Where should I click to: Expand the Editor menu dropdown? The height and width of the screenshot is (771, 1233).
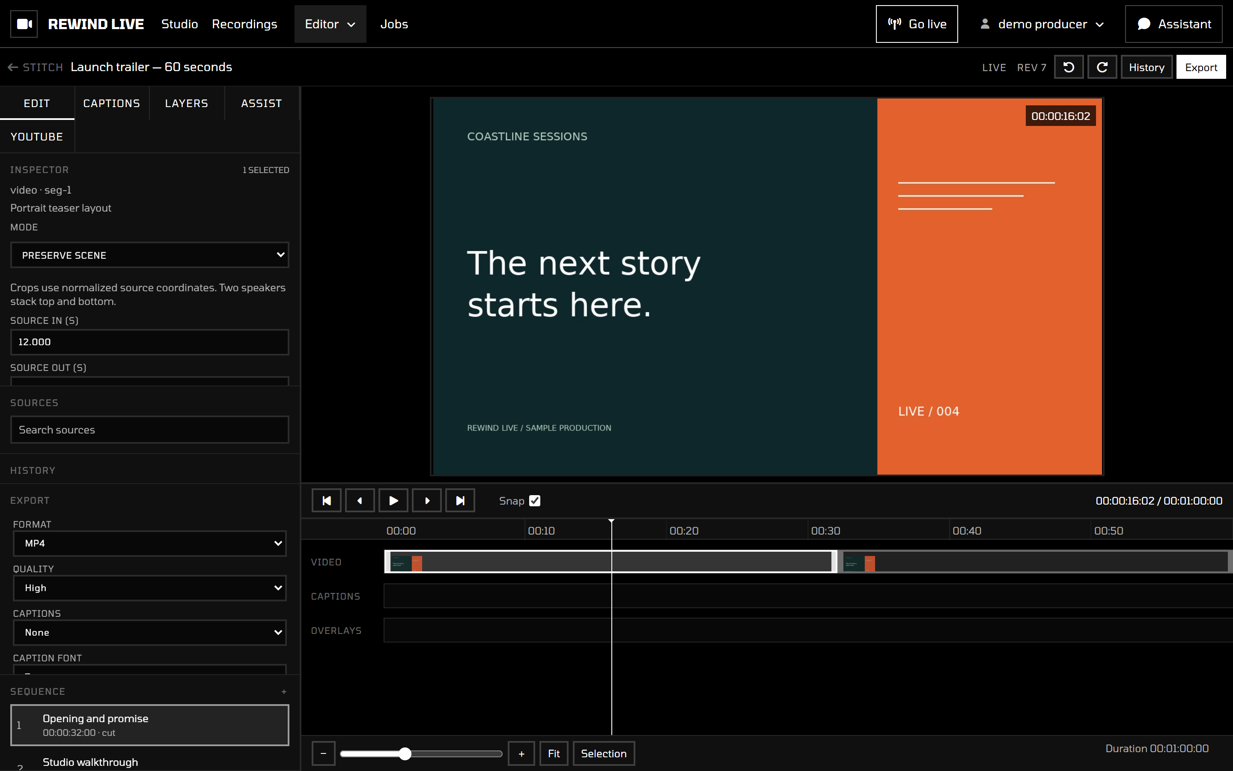pos(330,24)
